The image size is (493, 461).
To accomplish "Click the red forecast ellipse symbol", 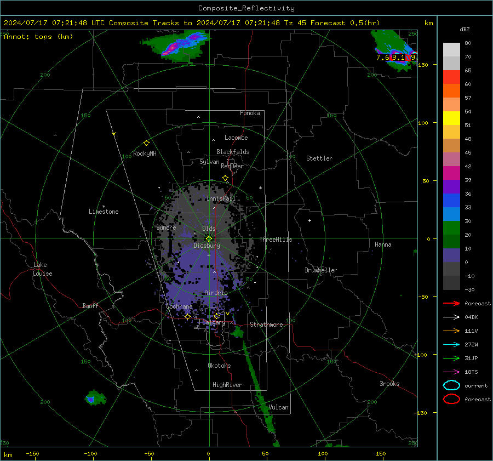I will (451, 399).
